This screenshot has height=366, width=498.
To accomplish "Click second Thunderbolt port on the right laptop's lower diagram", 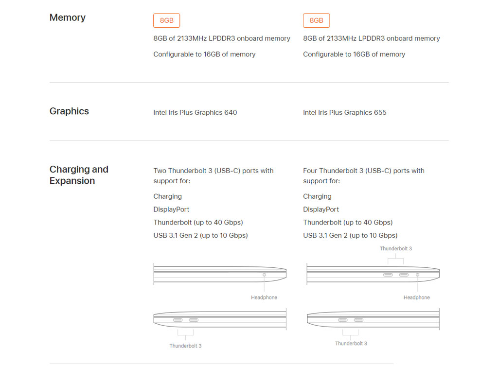I will (x=358, y=320).
